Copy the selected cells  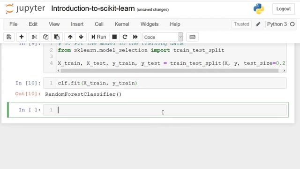[x=45, y=37]
